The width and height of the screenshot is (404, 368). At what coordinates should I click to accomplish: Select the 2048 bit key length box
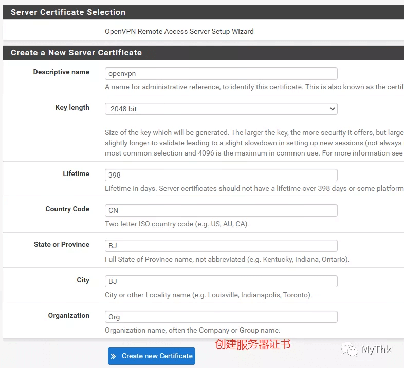(221, 109)
